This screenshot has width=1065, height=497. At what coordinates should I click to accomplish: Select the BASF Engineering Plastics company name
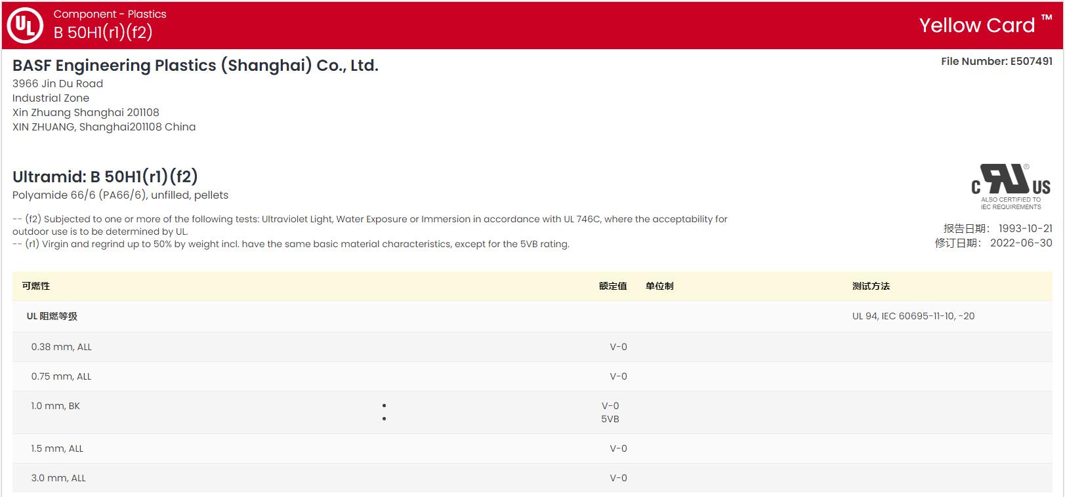(196, 65)
